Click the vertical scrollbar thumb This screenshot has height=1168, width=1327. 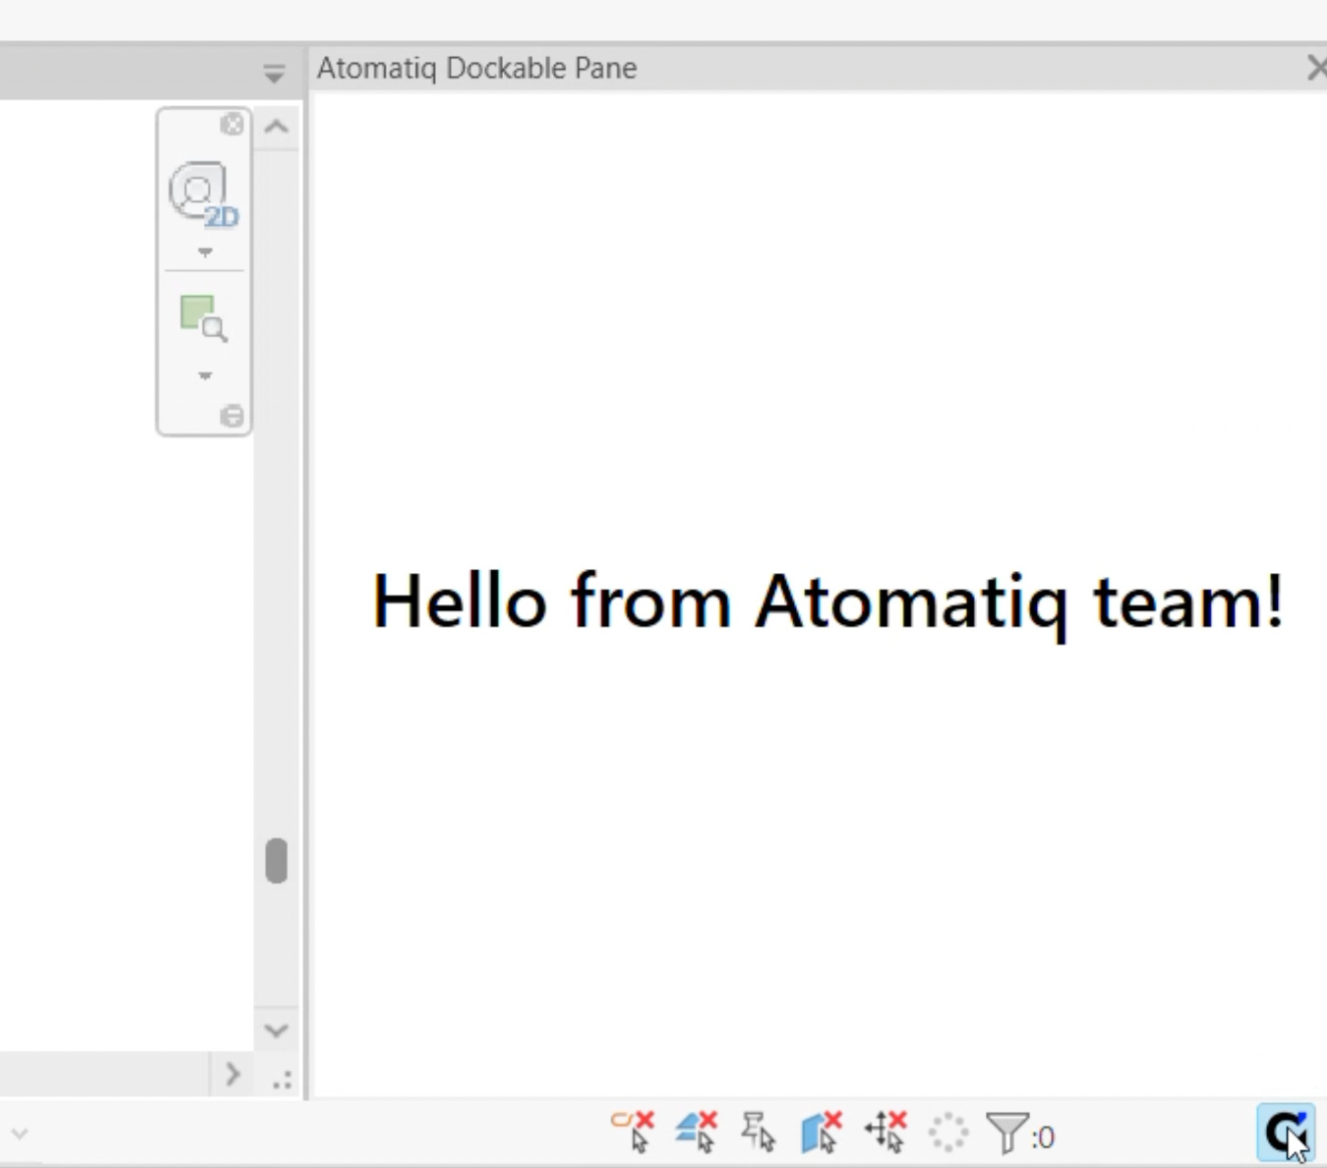[x=276, y=861]
